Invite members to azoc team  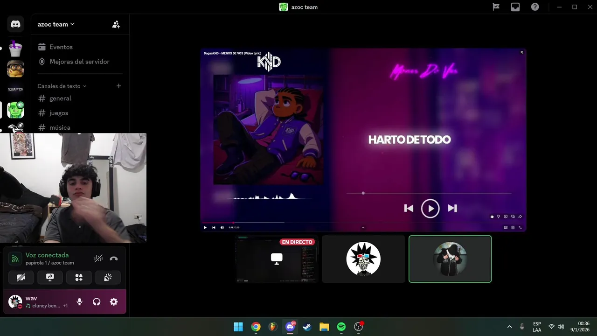point(116,24)
